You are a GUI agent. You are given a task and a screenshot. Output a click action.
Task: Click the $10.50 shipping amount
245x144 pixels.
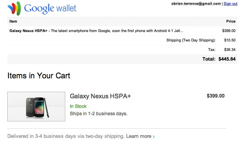[230, 40]
